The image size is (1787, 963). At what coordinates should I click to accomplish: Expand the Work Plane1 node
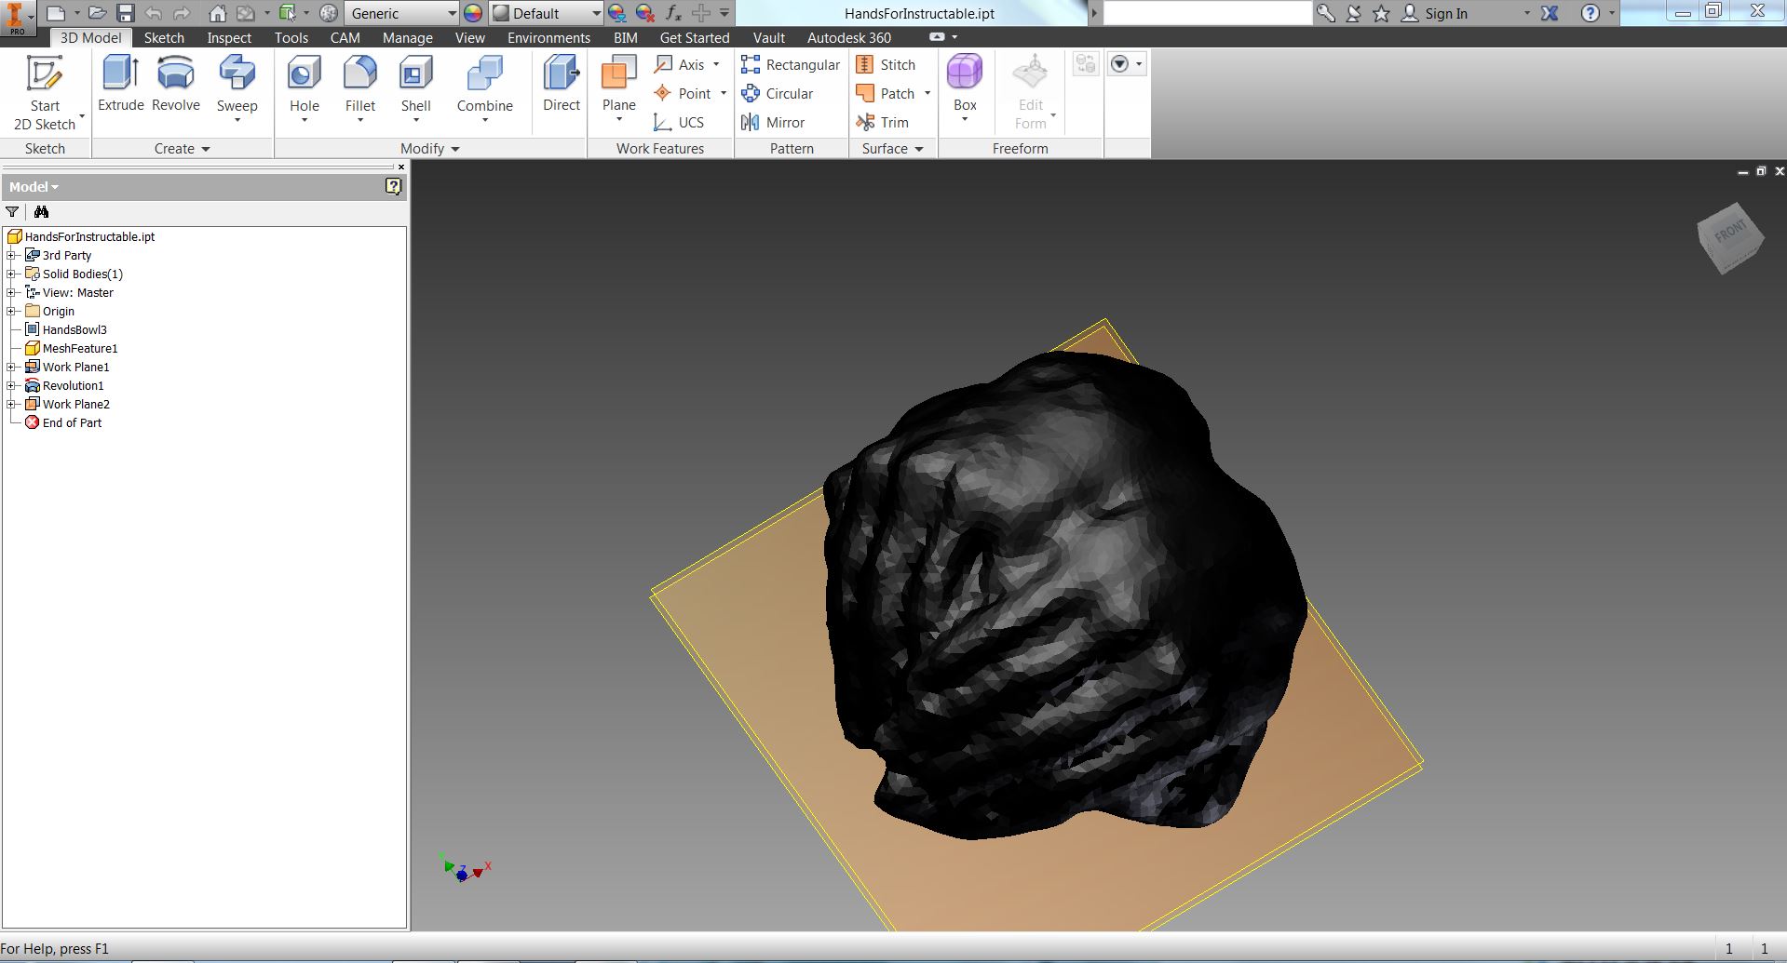(11, 367)
